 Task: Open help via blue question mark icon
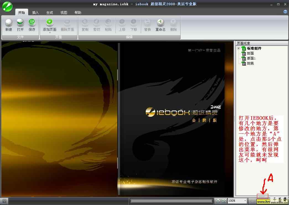285,12
